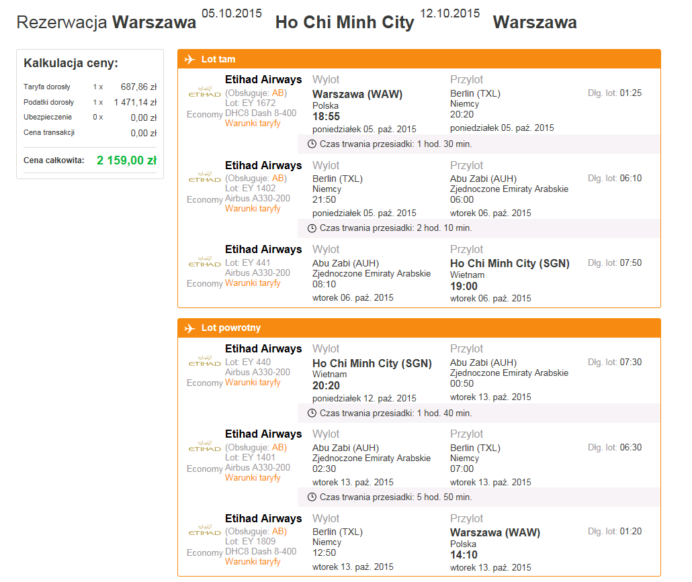Viewport: 692px width, 582px height.
Task: Click departure airport Warszawa (WAW)
Action: [357, 95]
